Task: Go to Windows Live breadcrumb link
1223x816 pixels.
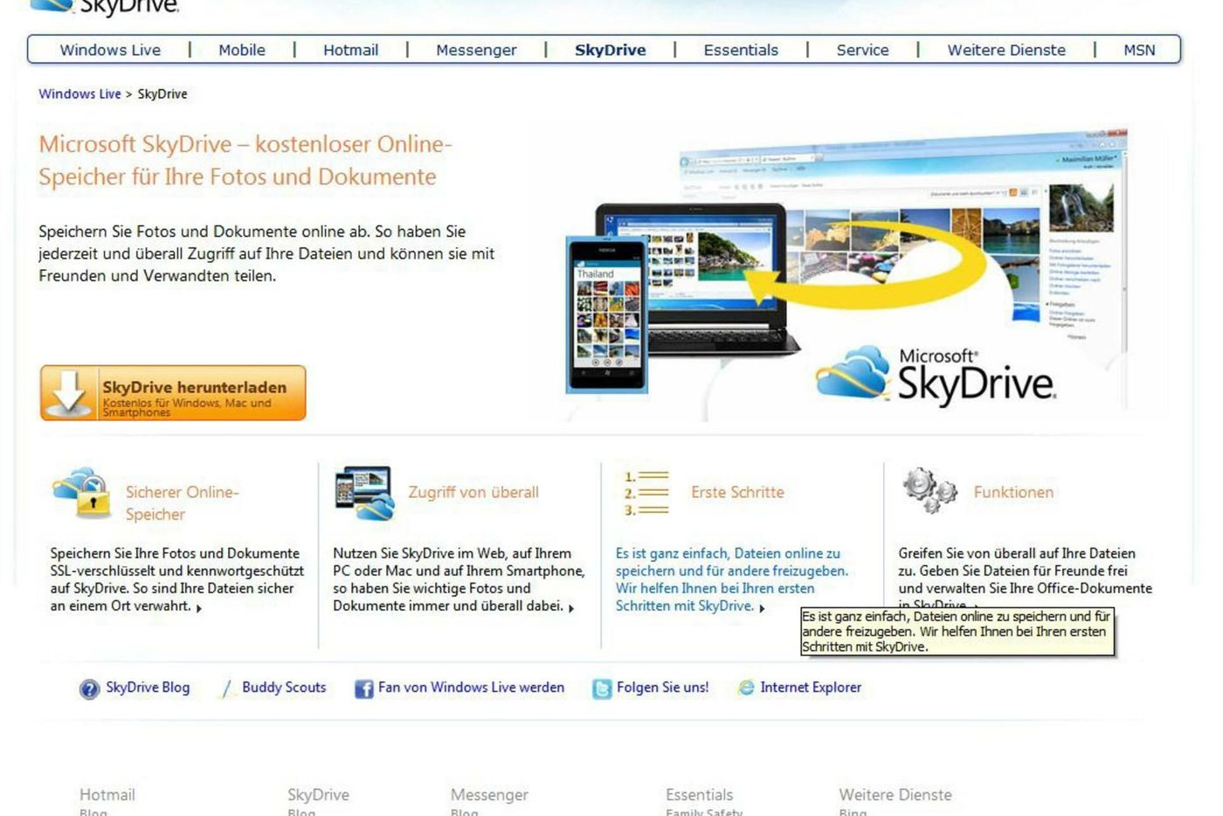Action: point(79,94)
